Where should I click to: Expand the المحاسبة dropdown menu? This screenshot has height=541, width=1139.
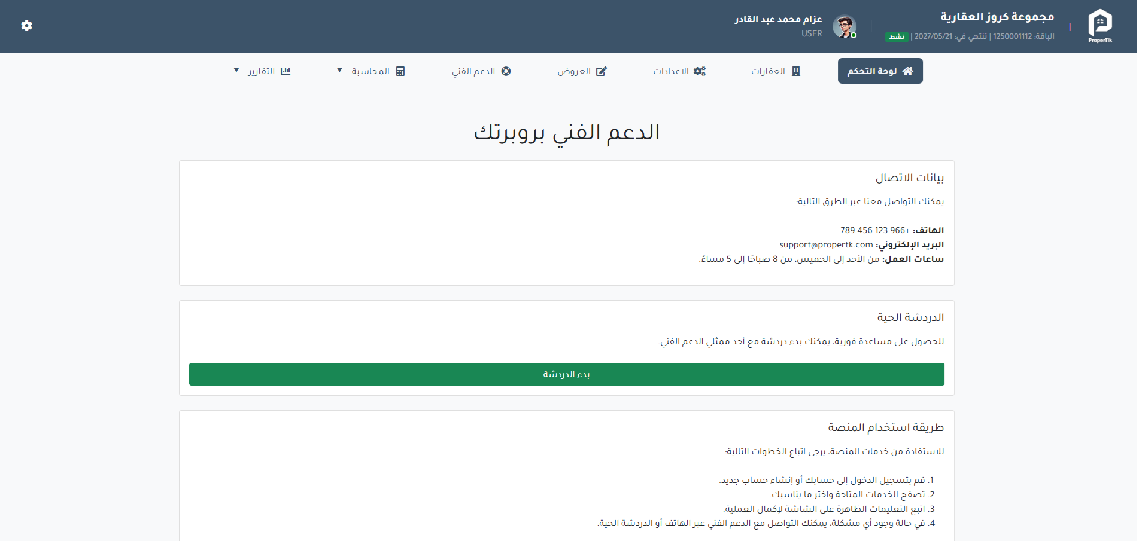click(339, 71)
